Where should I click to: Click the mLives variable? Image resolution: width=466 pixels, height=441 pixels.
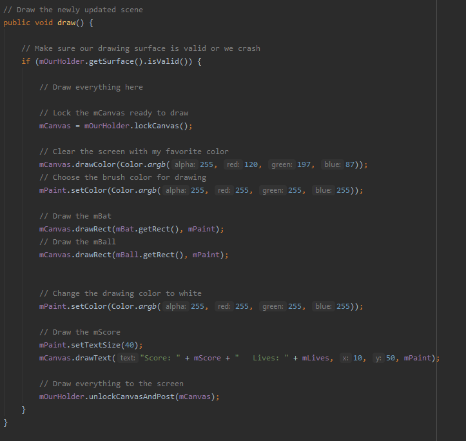[x=316, y=358]
